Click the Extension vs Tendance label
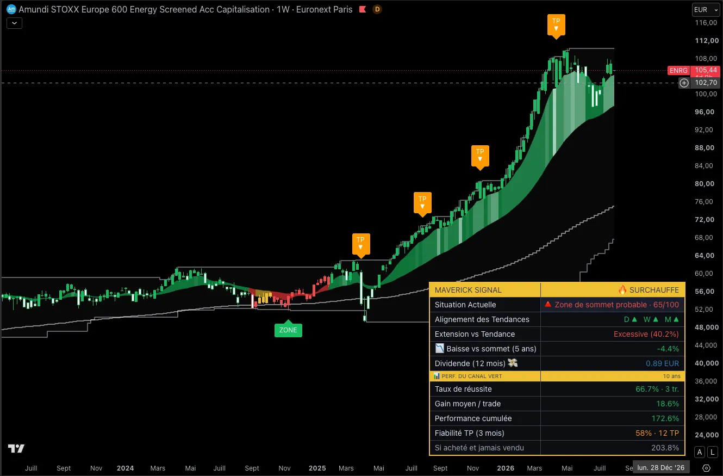 tap(475, 334)
